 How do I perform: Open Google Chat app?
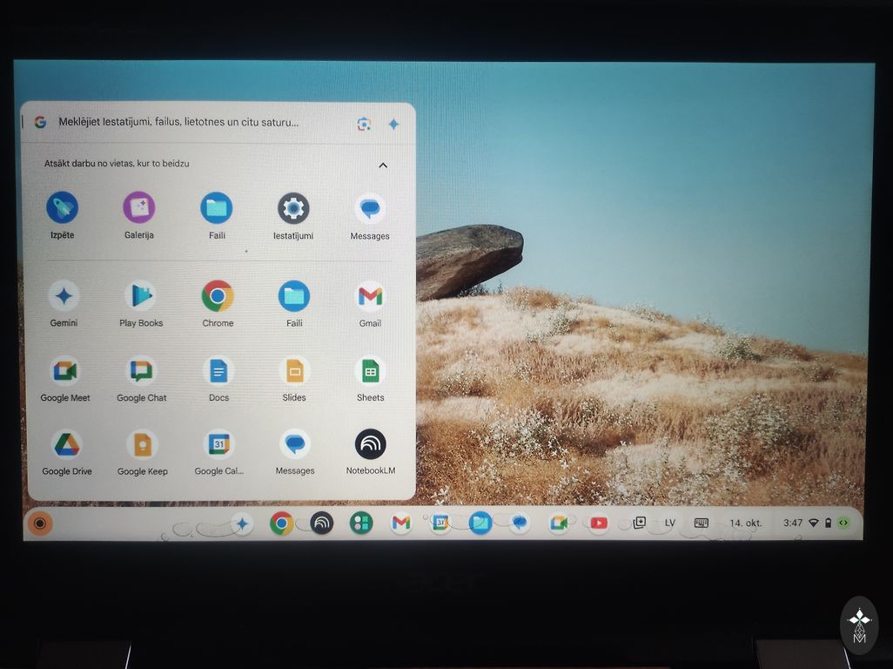(x=141, y=371)
